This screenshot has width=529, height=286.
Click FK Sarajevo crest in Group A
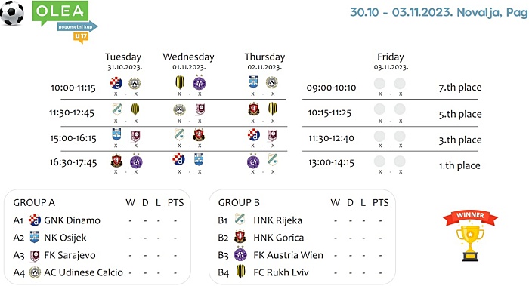35,255
